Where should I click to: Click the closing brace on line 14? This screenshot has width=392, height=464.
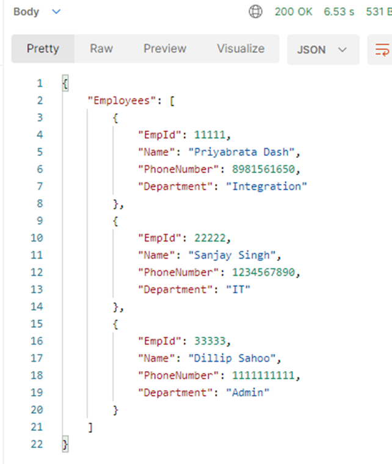pos(115,307)
